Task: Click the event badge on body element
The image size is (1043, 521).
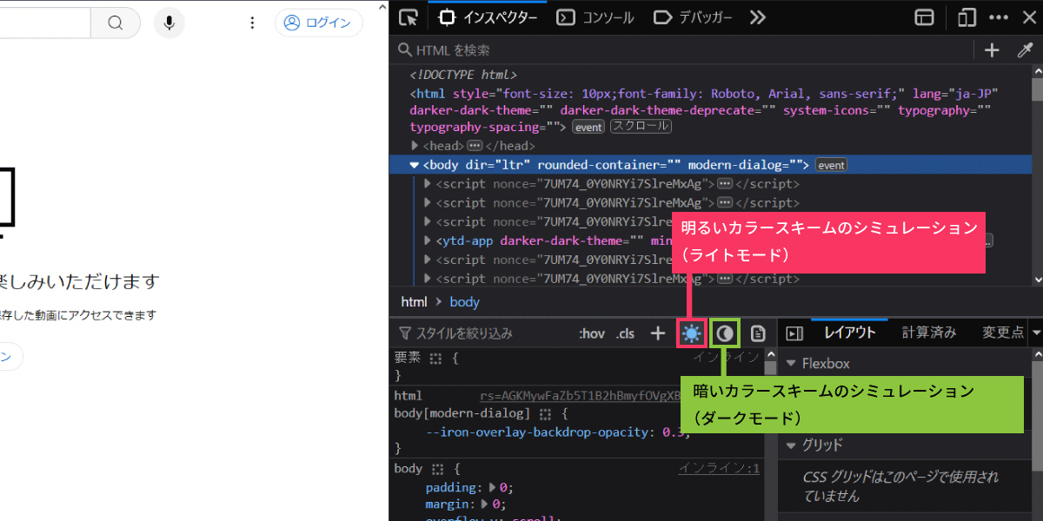Action: pos(831,165)
